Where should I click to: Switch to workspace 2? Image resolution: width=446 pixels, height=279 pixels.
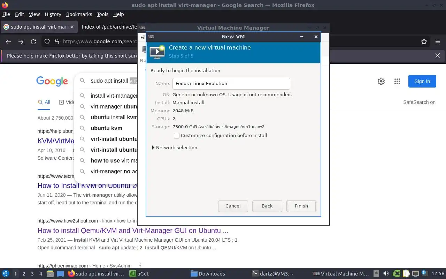[x=24, y=274]
